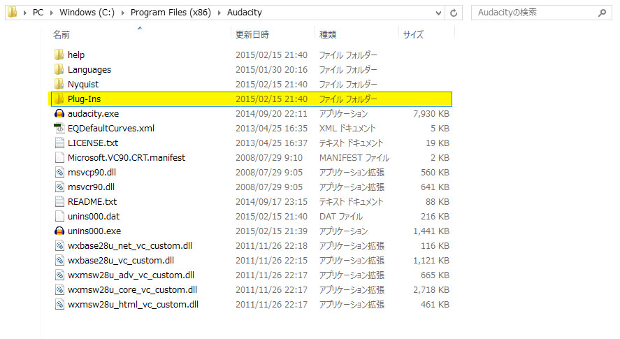The width and height of the screenshot is (620, 339).
Task: Select the Microsoft.VC90.CRT.manifest file name
Action: point(127,158)
